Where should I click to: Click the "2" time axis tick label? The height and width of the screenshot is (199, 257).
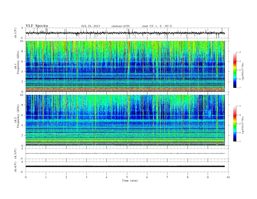pos(66,177)
